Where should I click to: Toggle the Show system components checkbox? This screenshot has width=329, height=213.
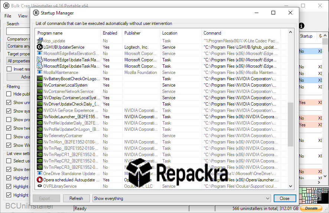9,111
